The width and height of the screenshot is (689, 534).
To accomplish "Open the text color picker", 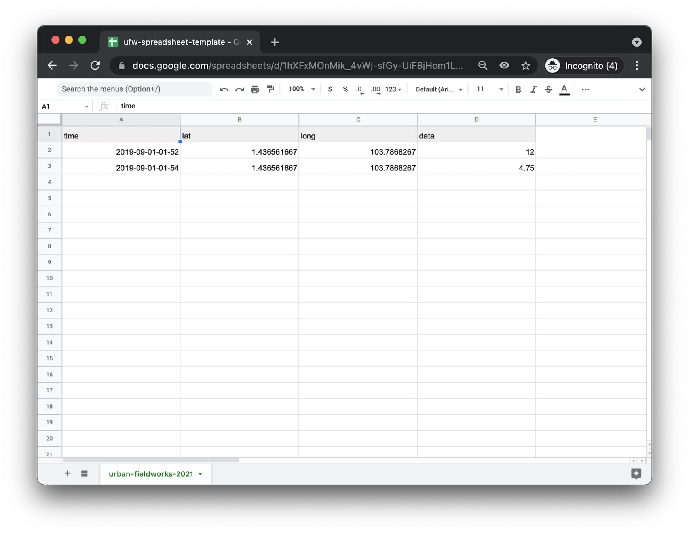I will (564, 90).
